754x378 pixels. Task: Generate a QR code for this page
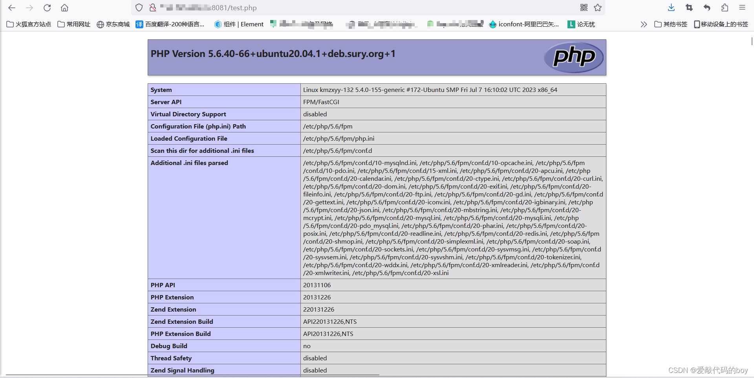tap(584, 7)
